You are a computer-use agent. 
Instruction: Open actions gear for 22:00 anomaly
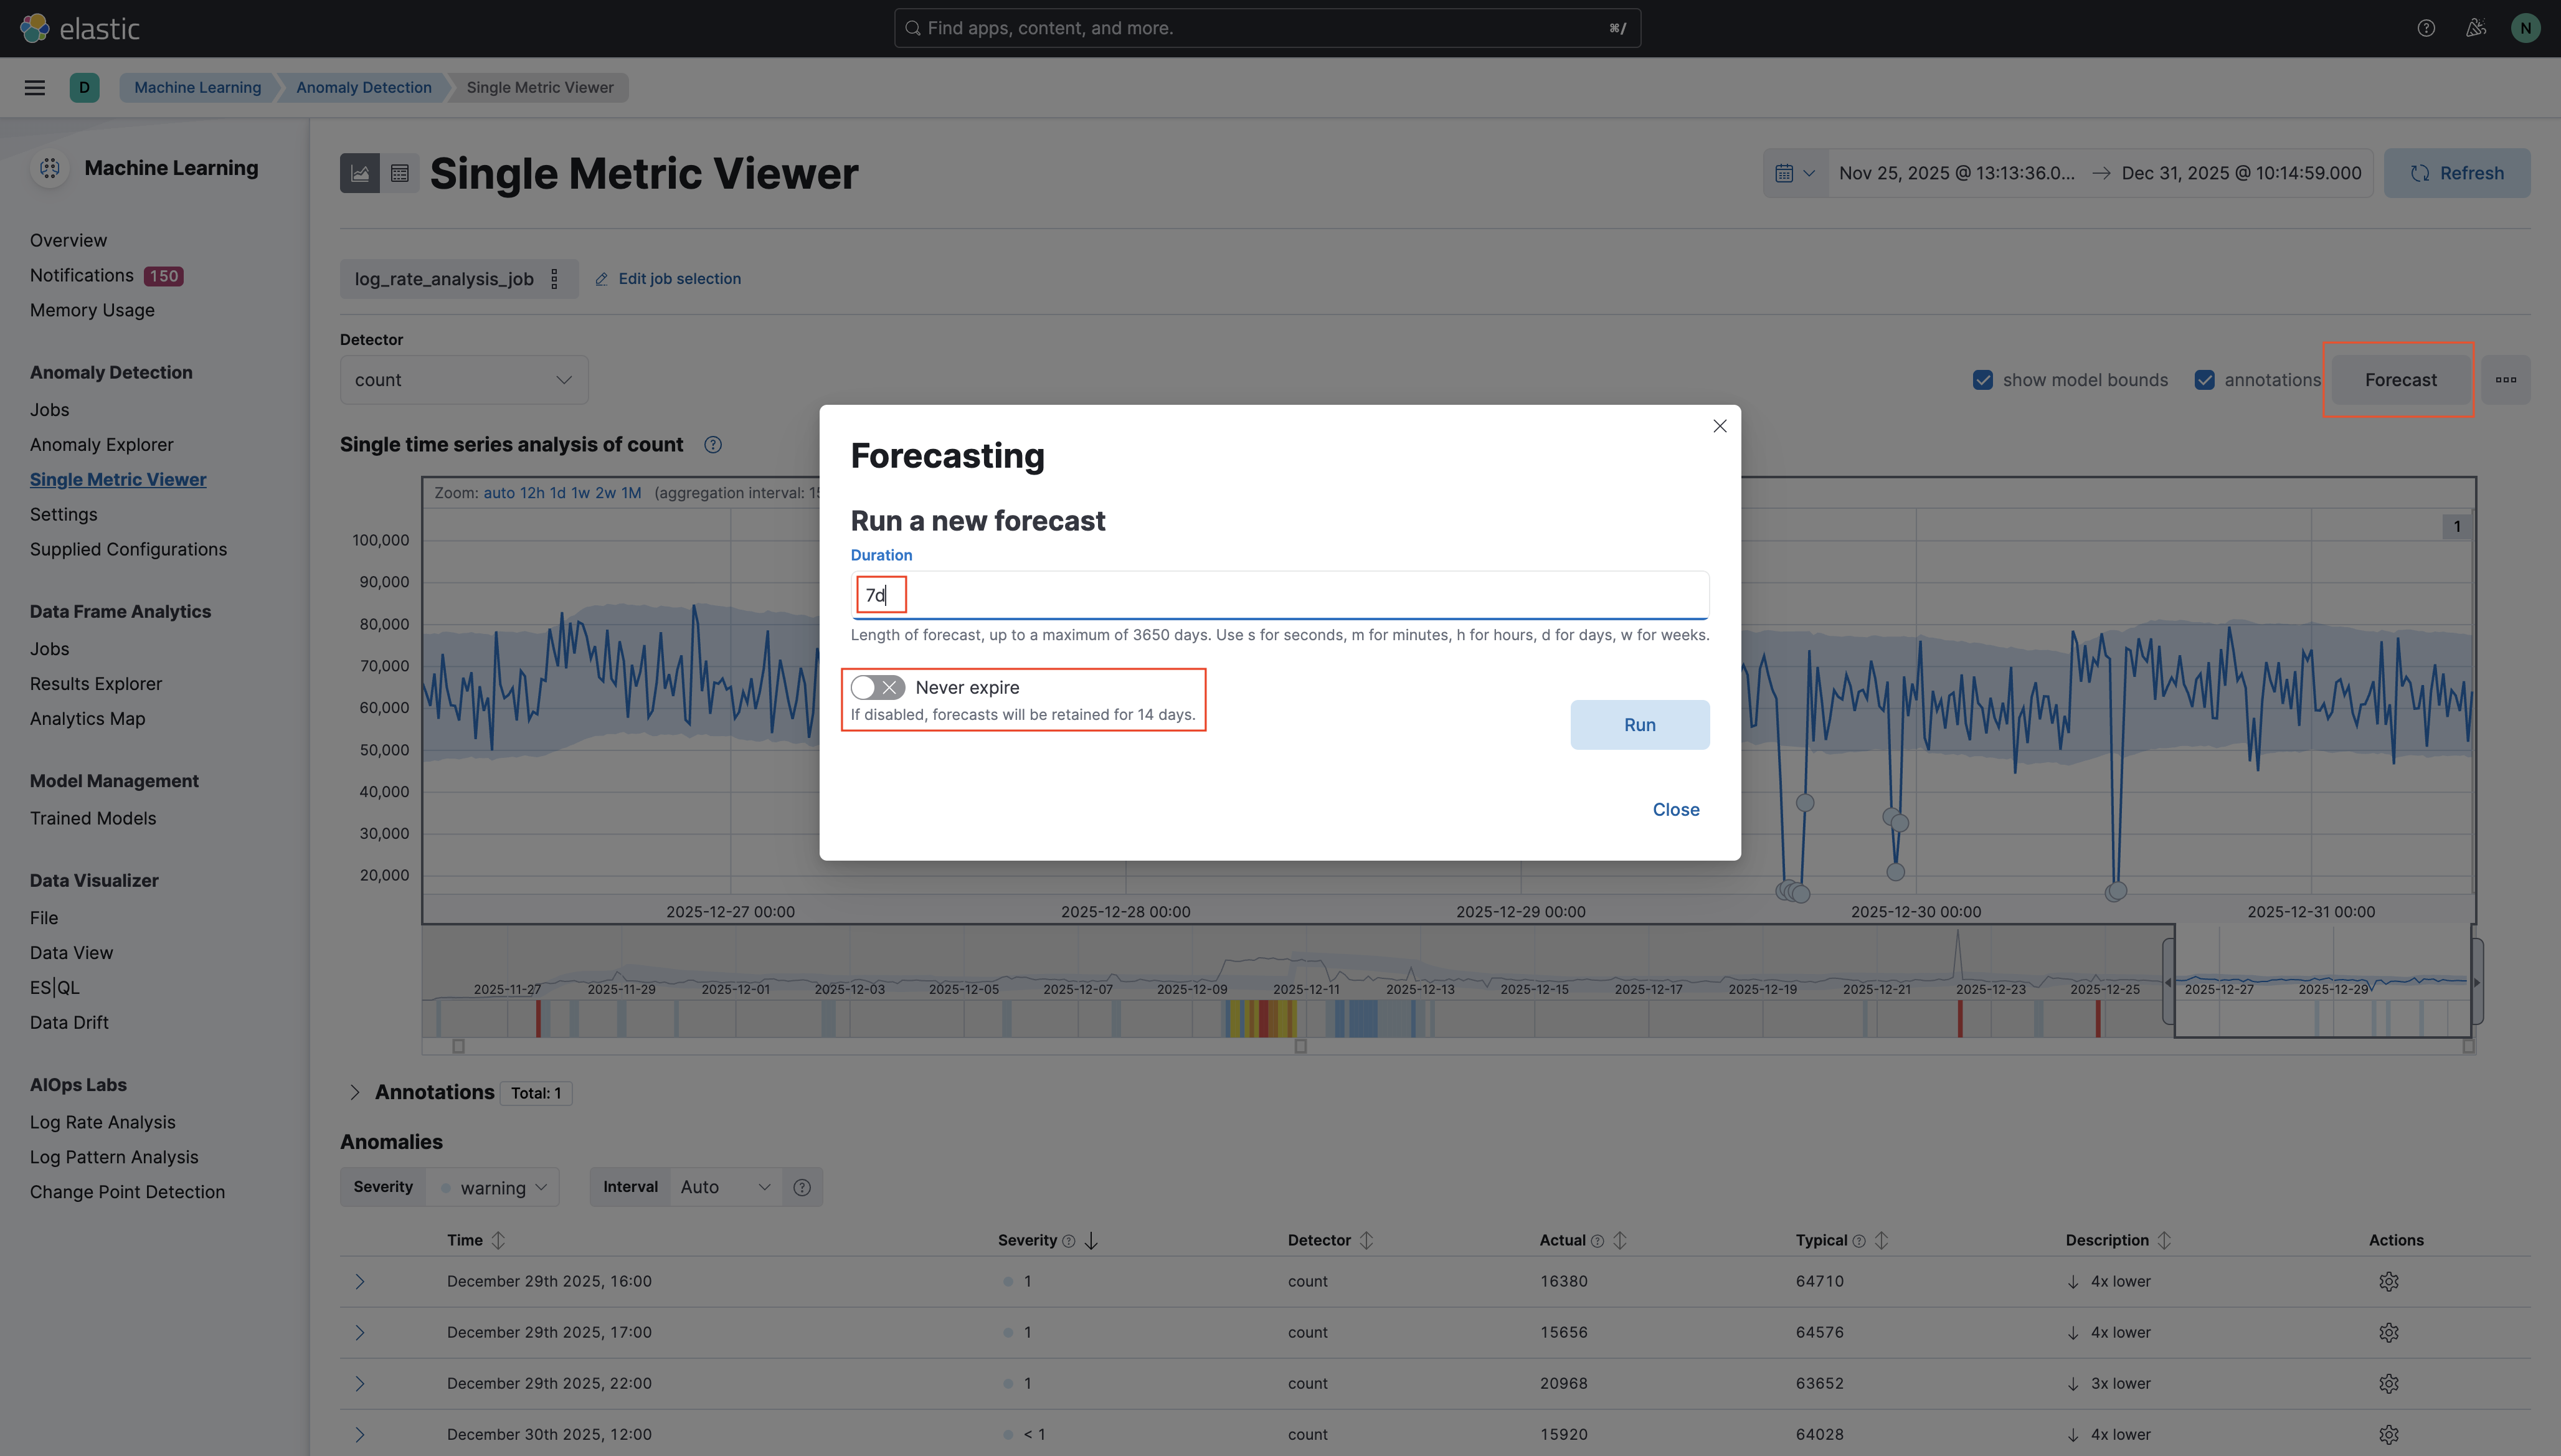point(2389,1383)
